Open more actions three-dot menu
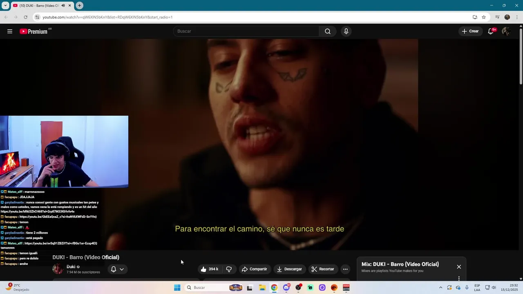Image resolution: width=523 pixels, height=294 pixels. (x=345, y=269)
